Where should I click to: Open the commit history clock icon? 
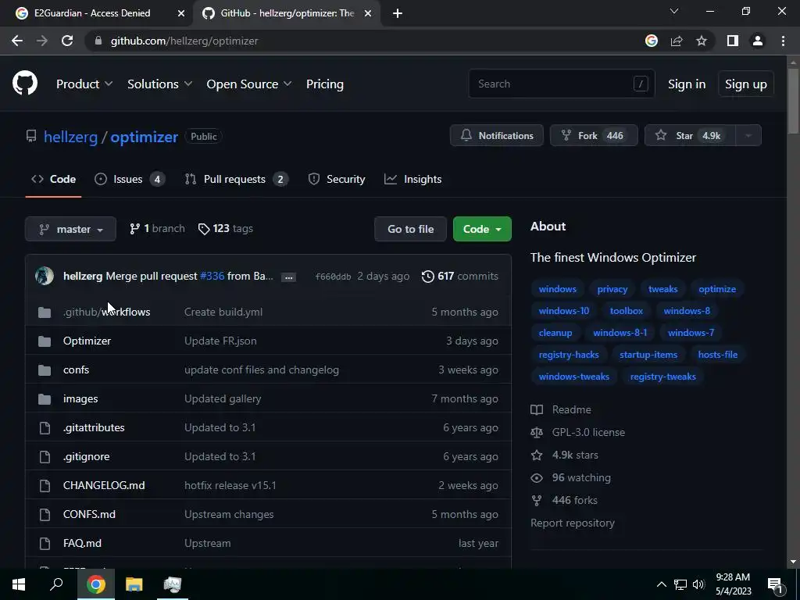[x=427, y=276]
